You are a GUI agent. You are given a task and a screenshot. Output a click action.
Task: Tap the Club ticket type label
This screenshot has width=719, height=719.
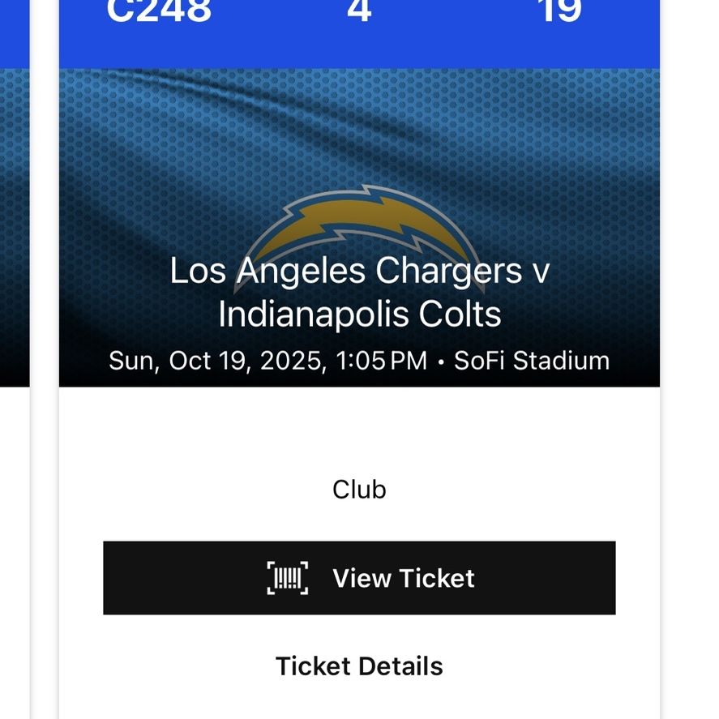click(x=359, y=490)
